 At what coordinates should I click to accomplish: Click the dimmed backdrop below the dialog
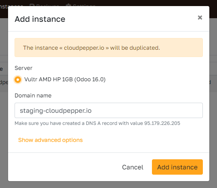tap(108, 185)
